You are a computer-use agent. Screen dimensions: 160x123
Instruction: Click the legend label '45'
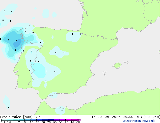pos(72,122)
